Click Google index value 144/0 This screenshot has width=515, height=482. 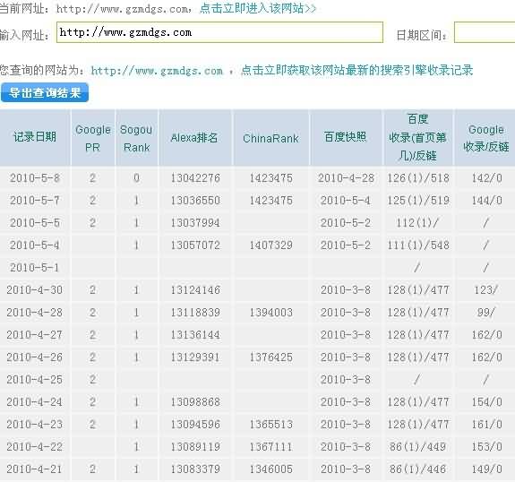pos(486,201)
